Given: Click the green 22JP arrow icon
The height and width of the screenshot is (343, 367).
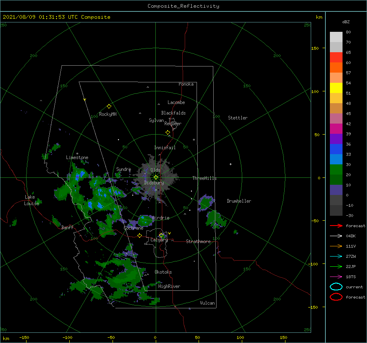Looking at the screenshot, I should pyautogui.click(x=336, y=266).
